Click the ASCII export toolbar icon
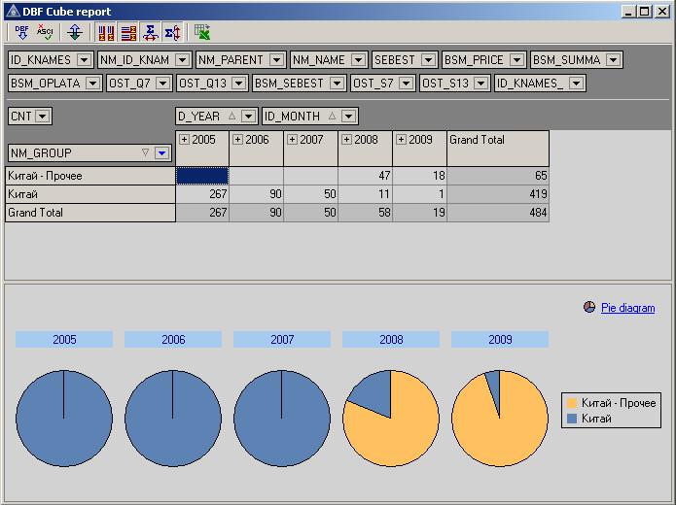Viewport: 676px width, 505px height. [x=45, y=32]
